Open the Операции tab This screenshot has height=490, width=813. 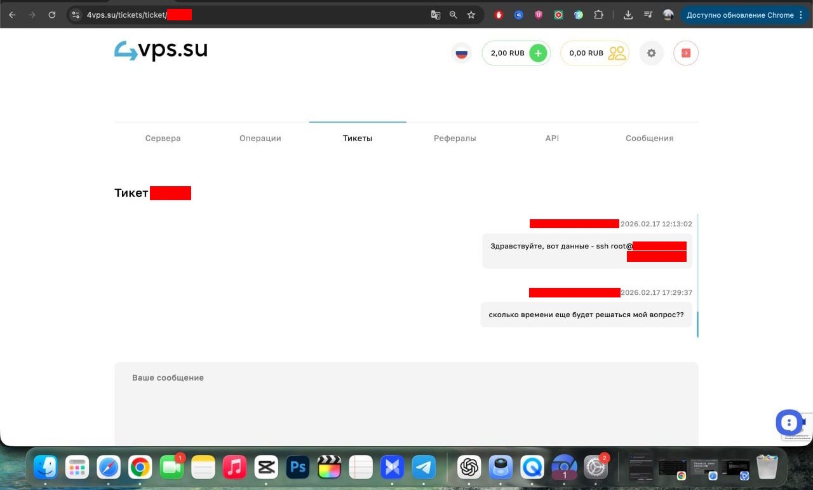coord(260,139)
